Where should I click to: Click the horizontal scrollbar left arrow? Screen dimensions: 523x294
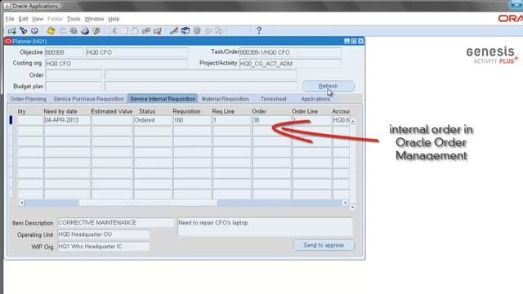[x=22, y=203]
